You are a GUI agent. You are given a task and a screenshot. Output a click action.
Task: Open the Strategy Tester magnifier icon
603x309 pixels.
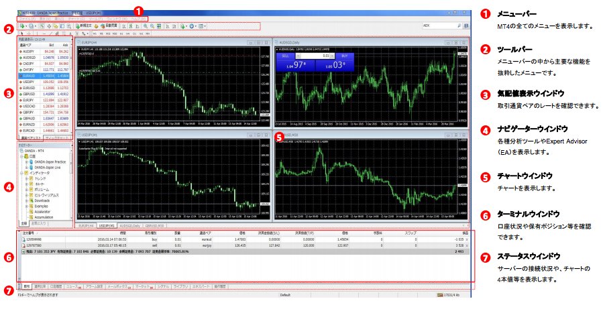[x=69, y=26]
